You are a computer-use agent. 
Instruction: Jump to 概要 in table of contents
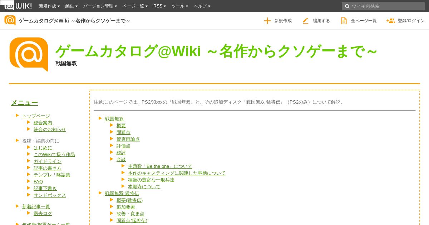pyautogui.click(x=121, y=125)
